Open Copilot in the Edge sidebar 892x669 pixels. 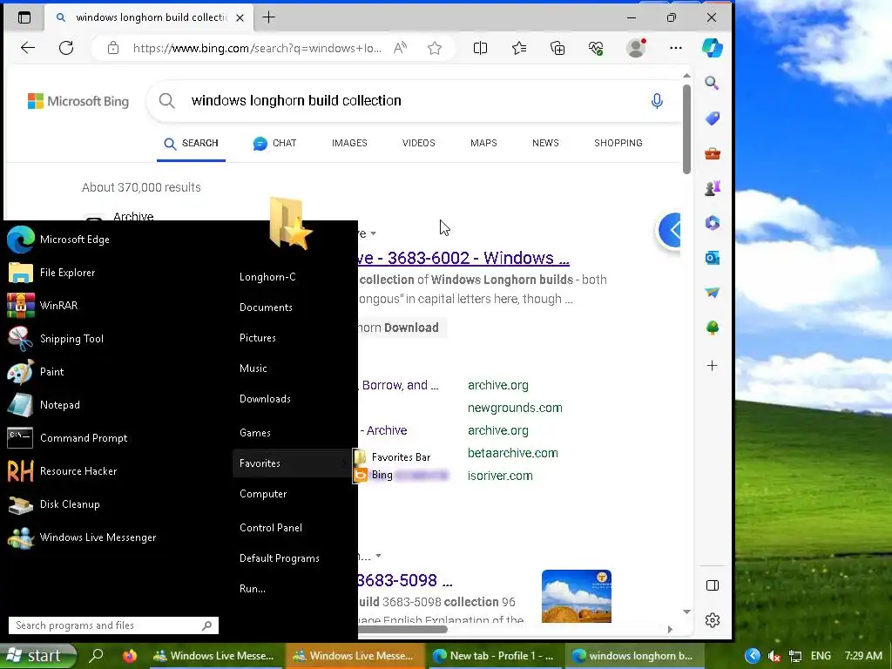pyautogui.click(x=713, y=49)
